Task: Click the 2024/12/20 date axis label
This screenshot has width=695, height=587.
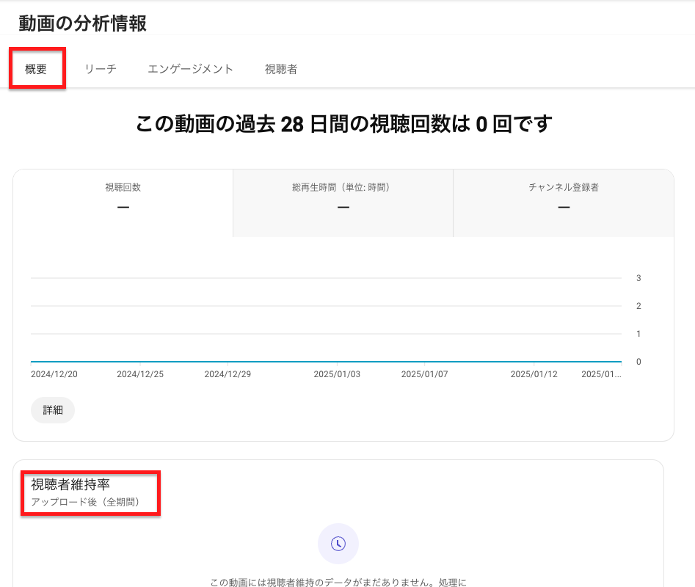Action: pyautogui.click(x=54, y=374)
